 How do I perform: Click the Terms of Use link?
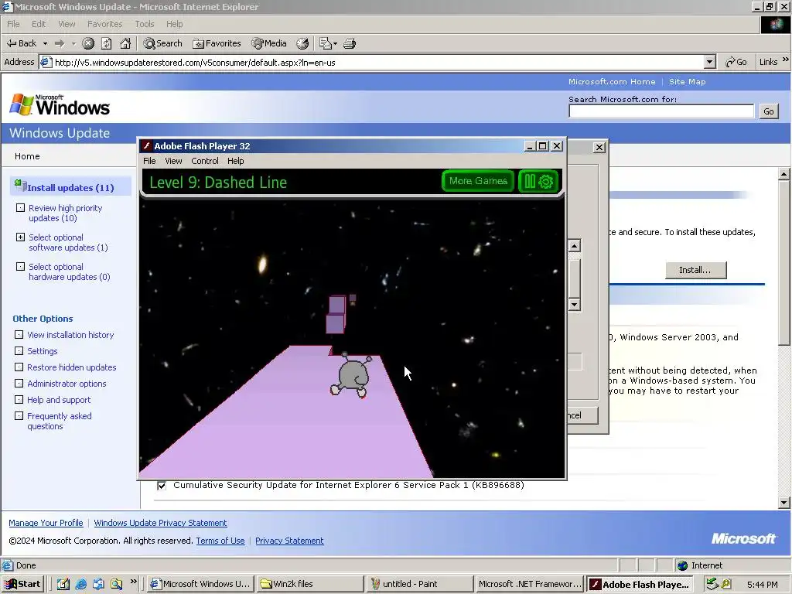click(220, 541)
